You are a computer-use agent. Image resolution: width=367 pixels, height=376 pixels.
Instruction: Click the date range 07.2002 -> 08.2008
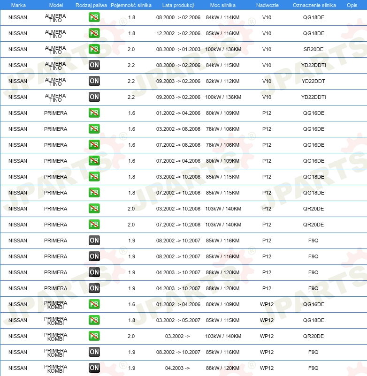[178, 145]
